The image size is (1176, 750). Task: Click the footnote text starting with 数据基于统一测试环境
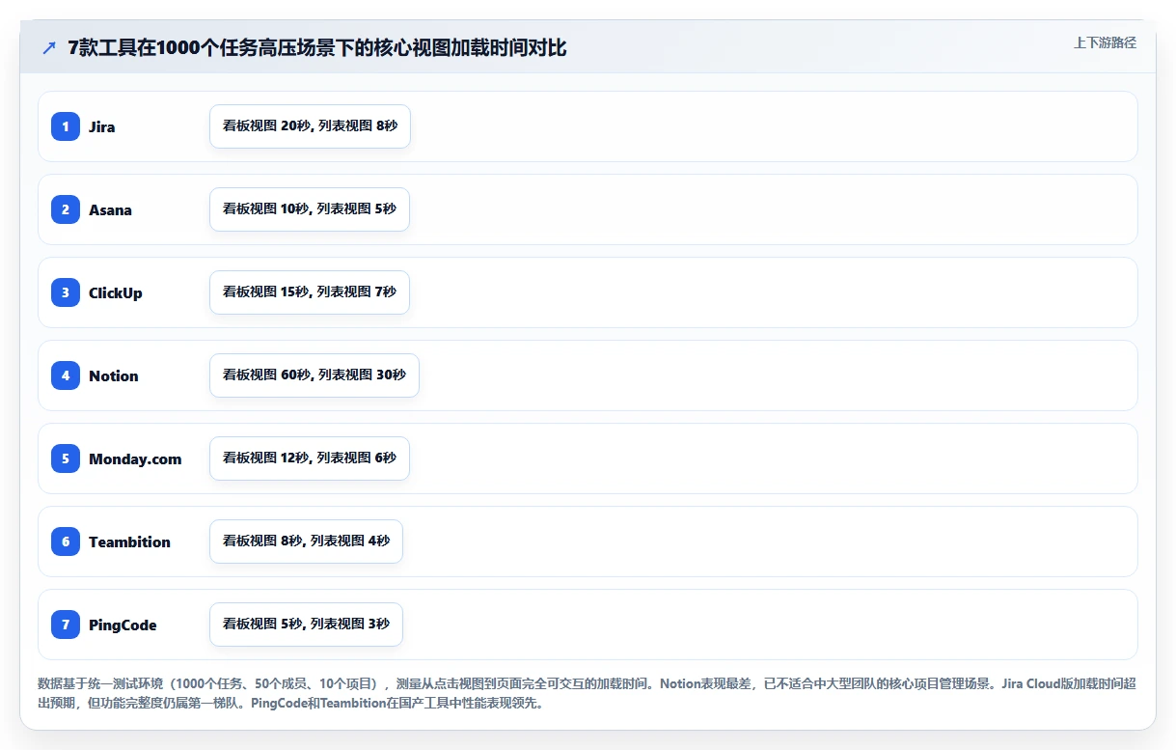(587, 693)
